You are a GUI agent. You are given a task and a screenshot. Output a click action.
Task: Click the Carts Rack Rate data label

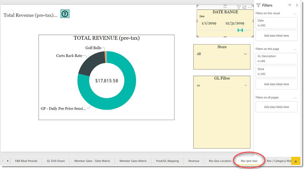coord(69,56)
